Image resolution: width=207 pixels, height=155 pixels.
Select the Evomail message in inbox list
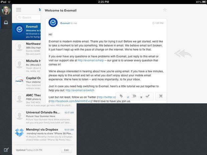point(26,32)
